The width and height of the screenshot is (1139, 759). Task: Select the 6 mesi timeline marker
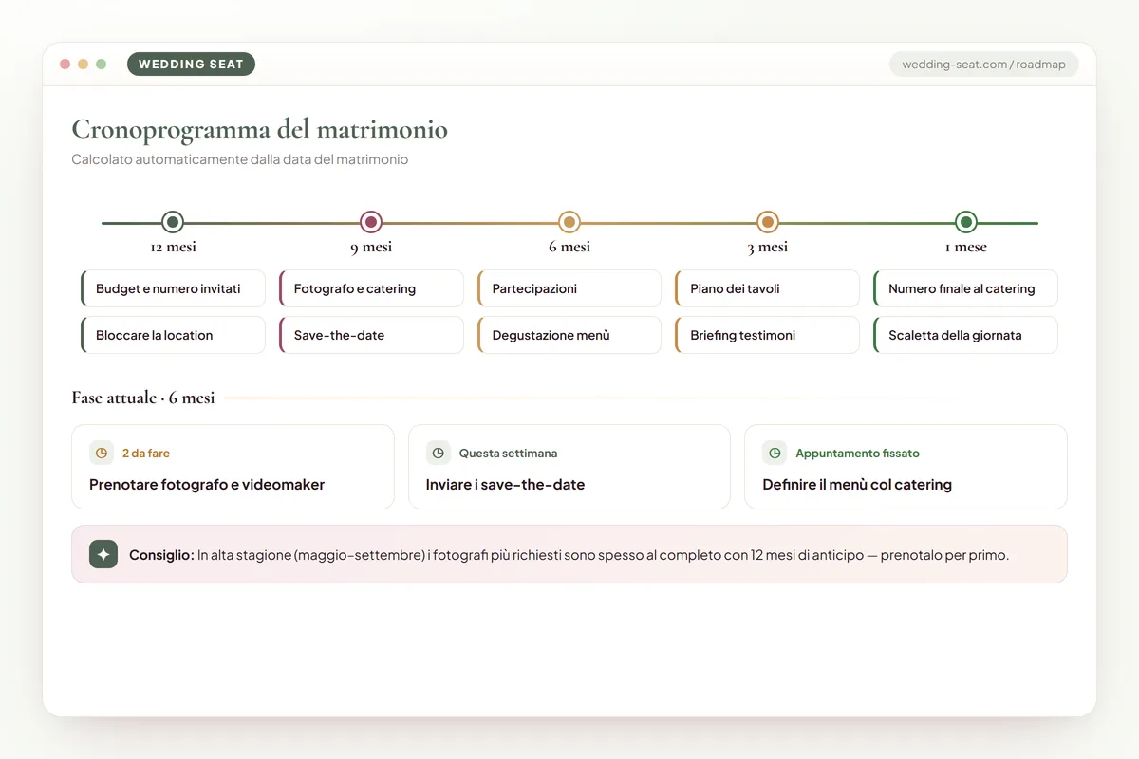[569, 223]
